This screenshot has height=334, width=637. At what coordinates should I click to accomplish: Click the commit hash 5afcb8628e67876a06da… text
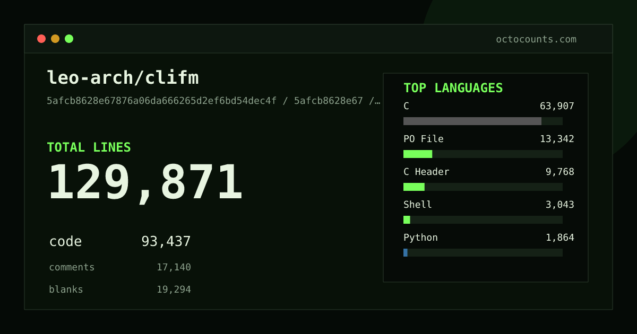coord(213,101)
